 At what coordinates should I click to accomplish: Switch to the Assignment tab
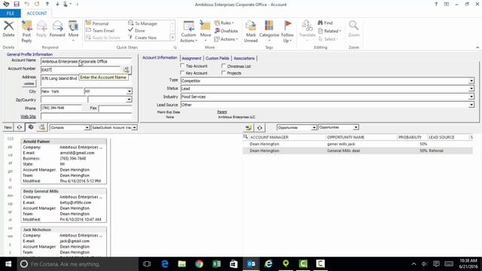(191, 58)
